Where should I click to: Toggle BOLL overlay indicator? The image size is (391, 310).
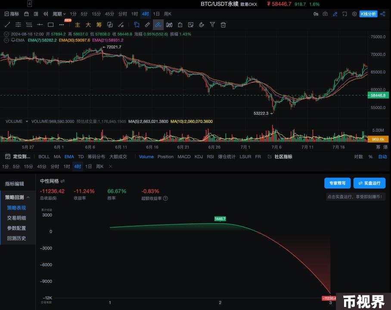click(x=44, y=157)
